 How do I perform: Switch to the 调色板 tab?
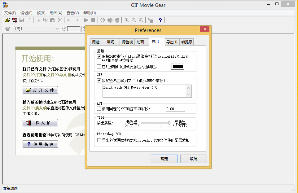(127, 42)
